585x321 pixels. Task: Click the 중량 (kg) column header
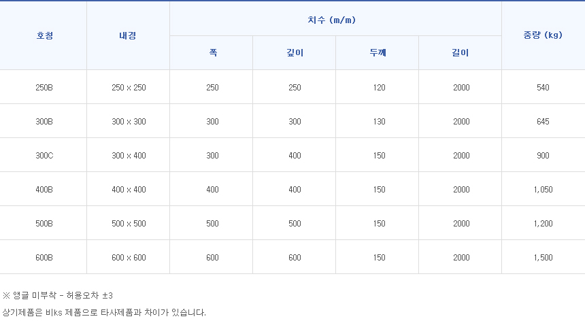(x=543, y=35)
